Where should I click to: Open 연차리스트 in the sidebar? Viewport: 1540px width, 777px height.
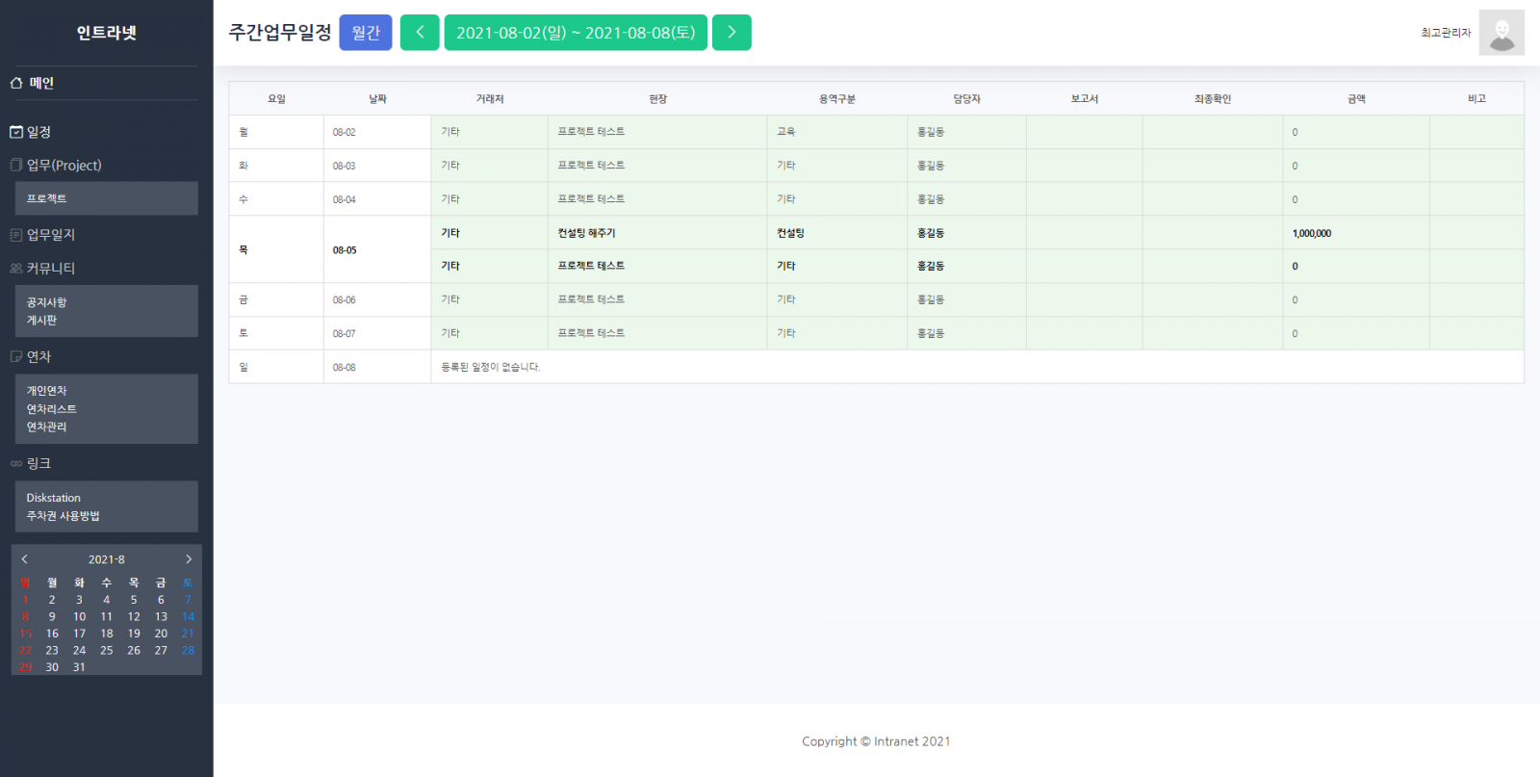51,409
